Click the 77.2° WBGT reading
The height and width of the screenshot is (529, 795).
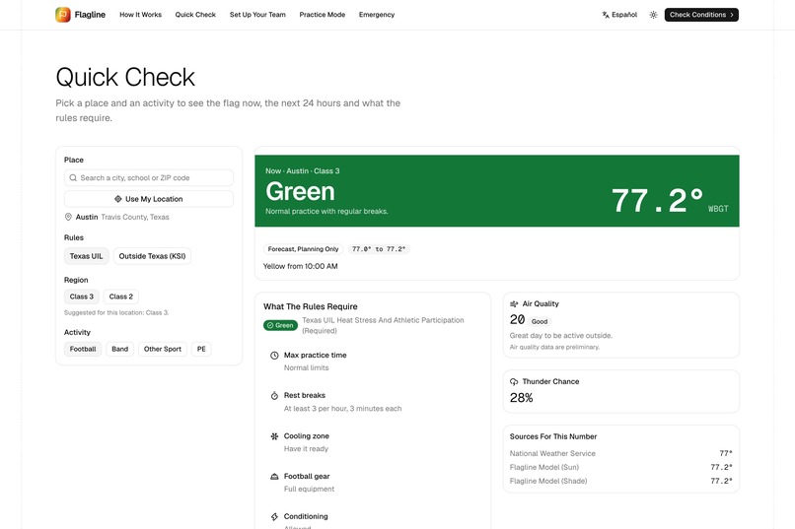670,201
